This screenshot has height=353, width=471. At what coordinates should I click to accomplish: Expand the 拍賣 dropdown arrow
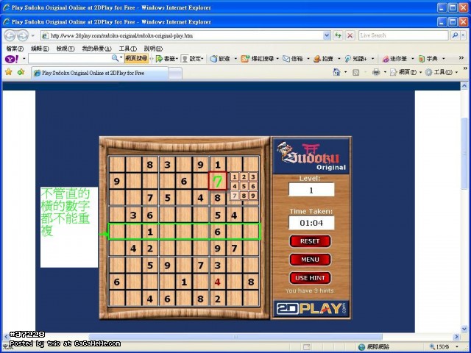[x=339, y=59]
